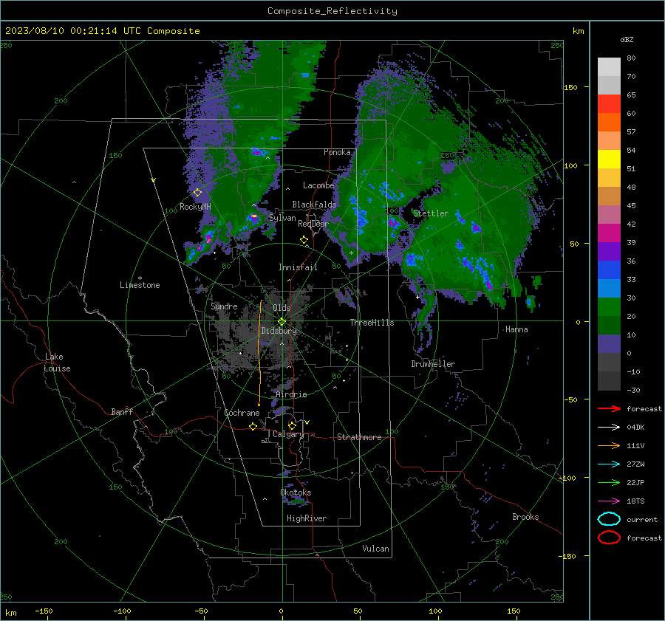The width and height of the screenshot is (665, 621).
Task: Click the 'Composite_Reflectivity' title text
Action: pos(332,11)
